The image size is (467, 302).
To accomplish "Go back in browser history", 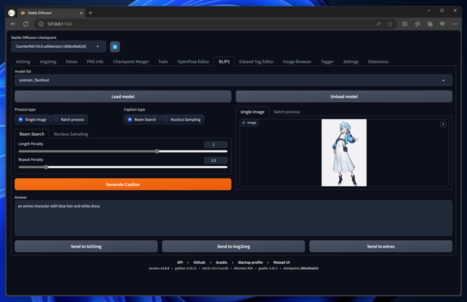I will 13,24.
